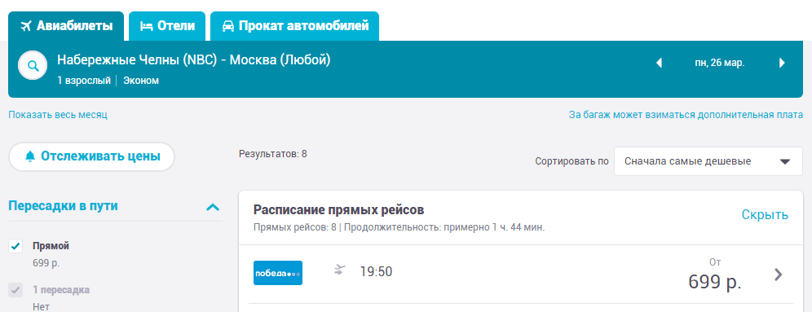Open the Показать весь месяц link
This screenshot has width=812, height=312.
click(x=58, y=114)
